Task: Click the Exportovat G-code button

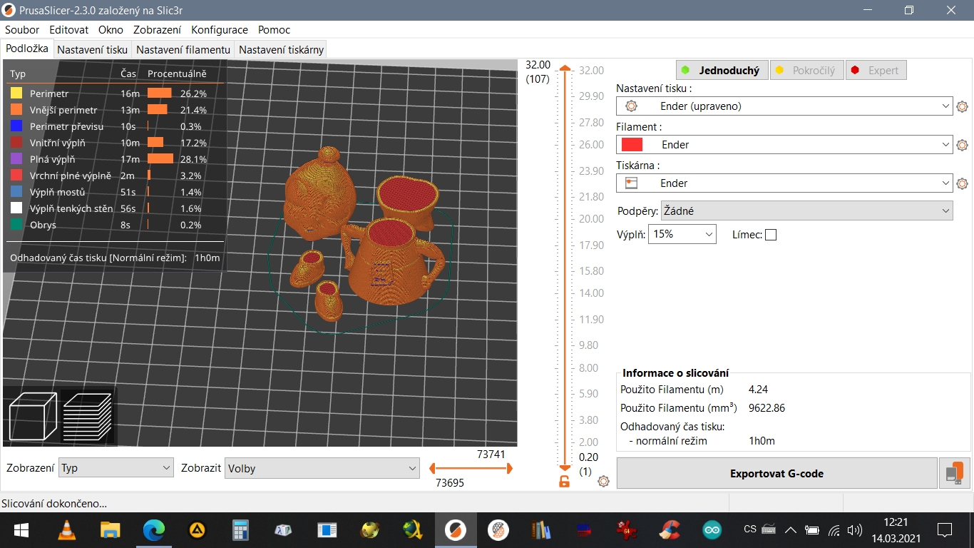Action: (776, 473)
